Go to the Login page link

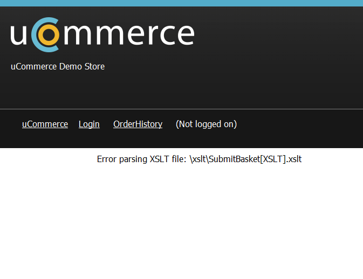click(x=89, y=124)
